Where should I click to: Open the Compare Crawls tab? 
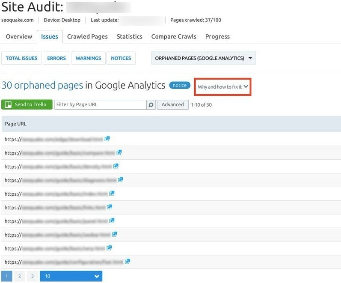click(x=174, y=36)
